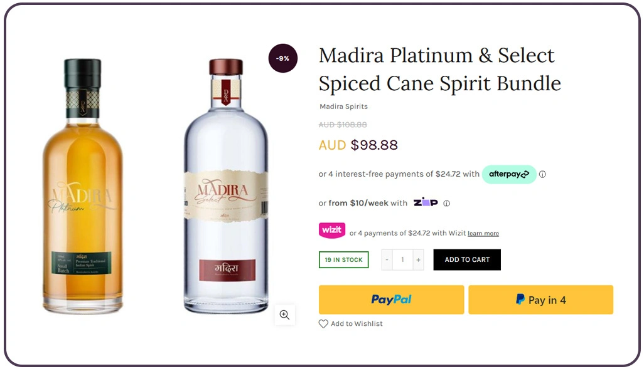
Task: Increase quantity with the plus button
Action: 418,259
